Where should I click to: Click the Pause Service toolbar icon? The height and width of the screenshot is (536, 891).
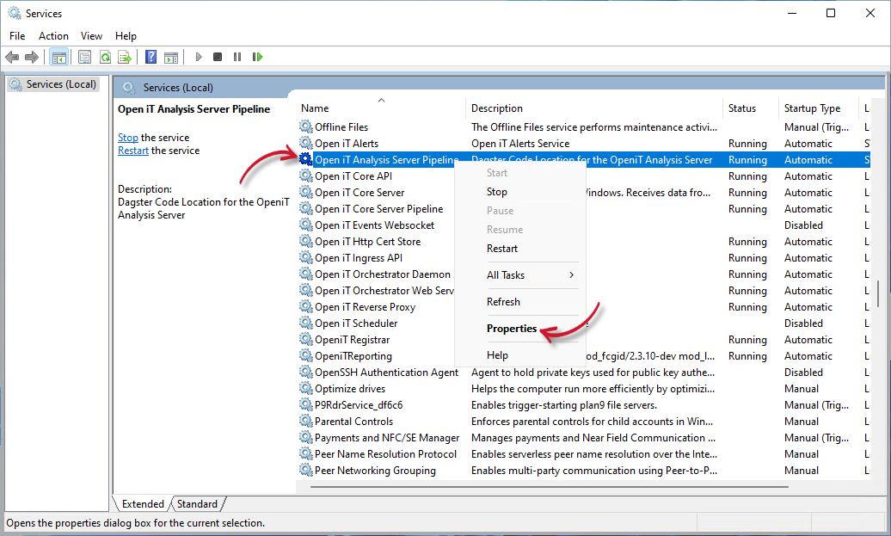(237, 57)
